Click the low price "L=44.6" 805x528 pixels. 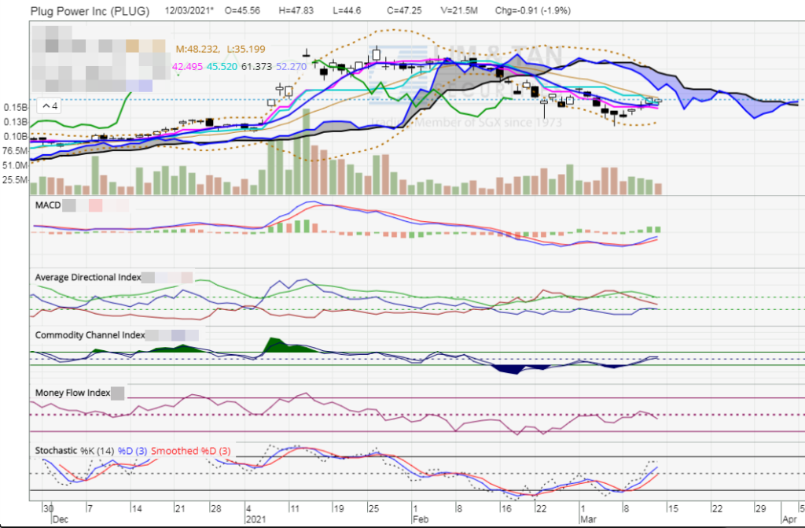347,10
